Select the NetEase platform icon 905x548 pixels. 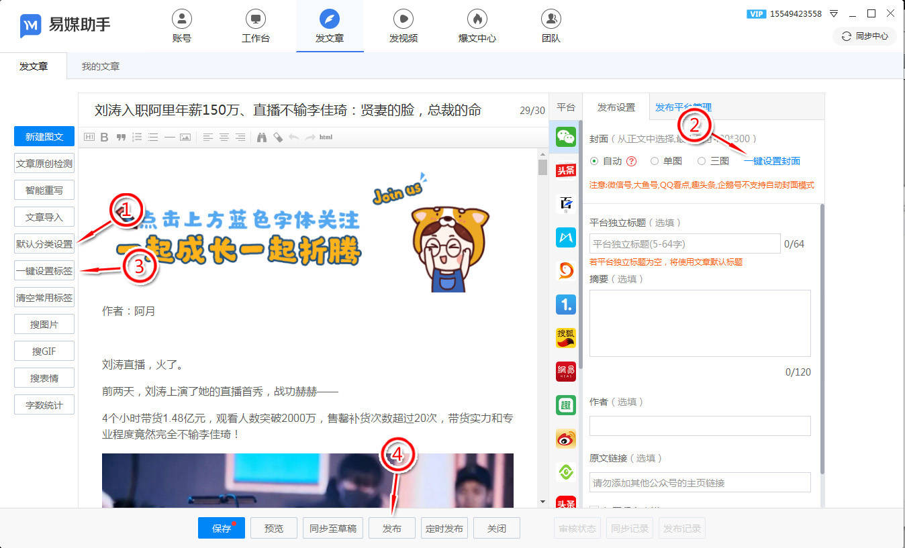tap(566, 371)
